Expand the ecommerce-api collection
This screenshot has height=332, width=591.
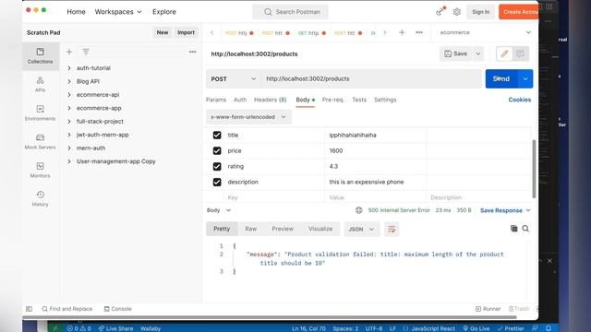[69, 95]
